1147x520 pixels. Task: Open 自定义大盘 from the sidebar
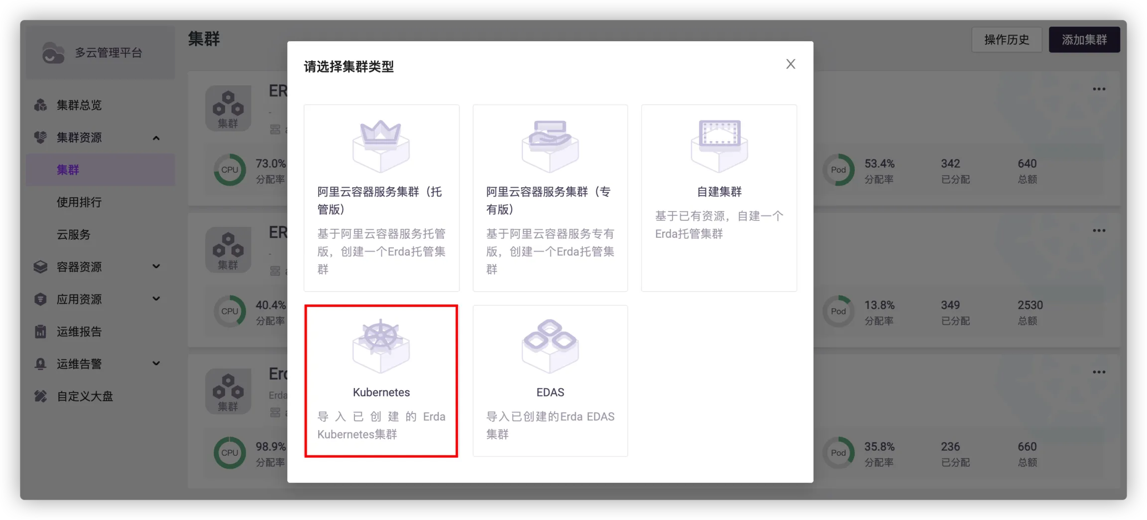(85, 396)
